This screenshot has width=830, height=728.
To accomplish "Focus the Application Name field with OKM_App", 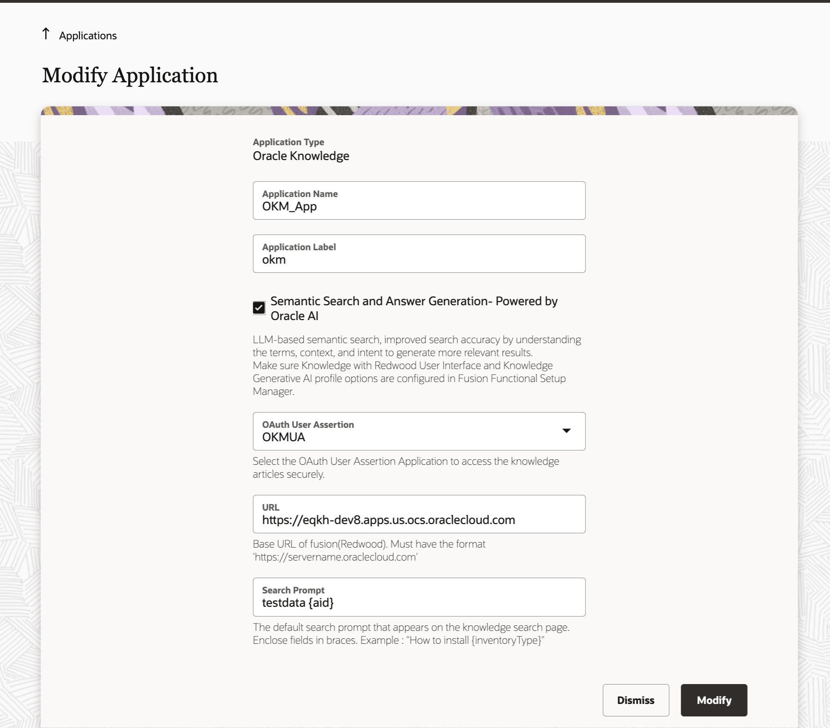I will [x=419, y=201].
